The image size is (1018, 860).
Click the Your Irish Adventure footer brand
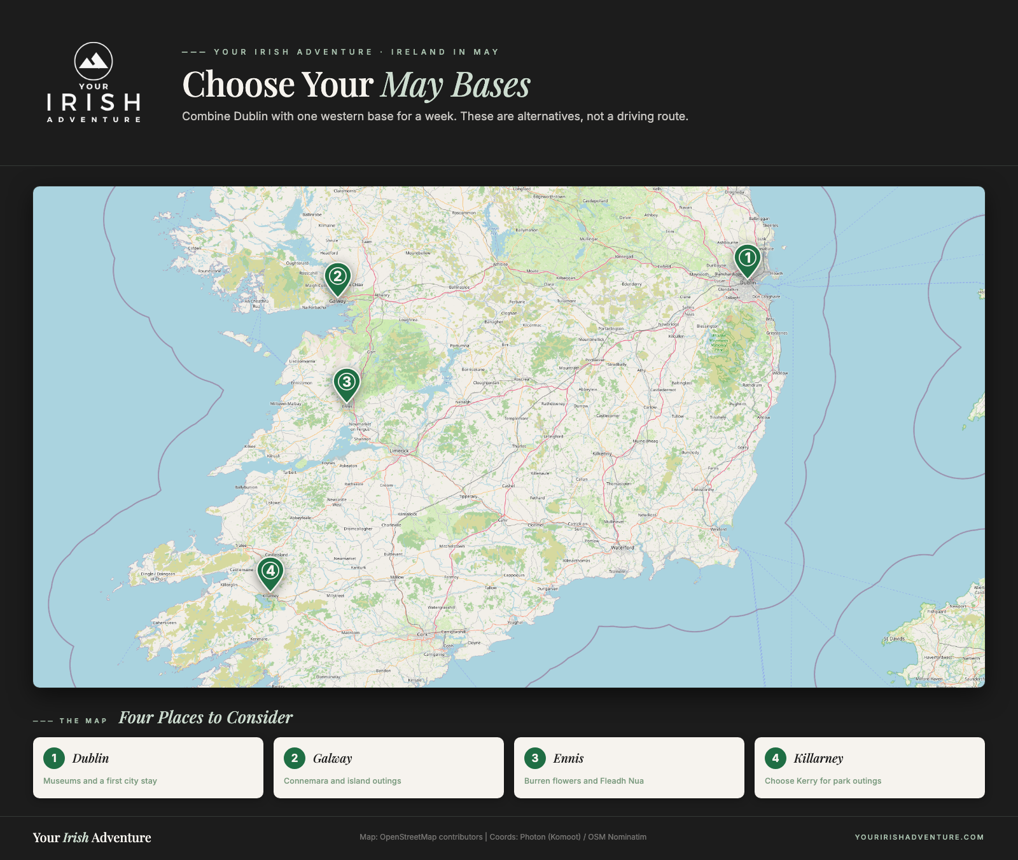click(x=92, y=837)
